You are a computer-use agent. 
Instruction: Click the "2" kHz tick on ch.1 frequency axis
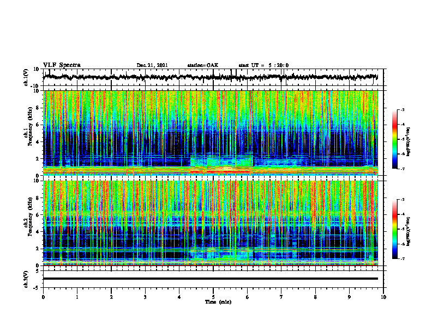38,159
